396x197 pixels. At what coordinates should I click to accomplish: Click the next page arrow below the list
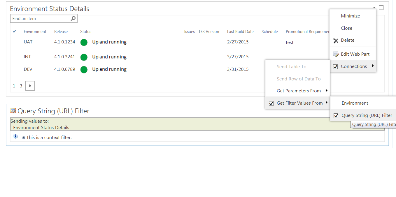[30, 86]
